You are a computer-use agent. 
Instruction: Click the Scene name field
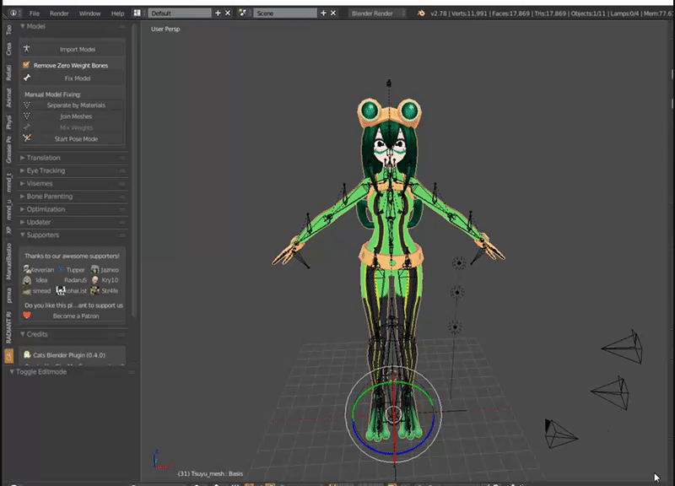(x=284, y=13)
